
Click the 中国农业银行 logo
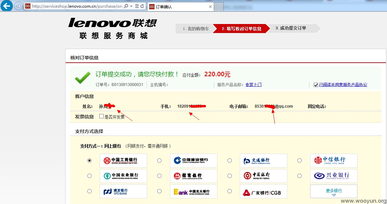tap(123, 176)
